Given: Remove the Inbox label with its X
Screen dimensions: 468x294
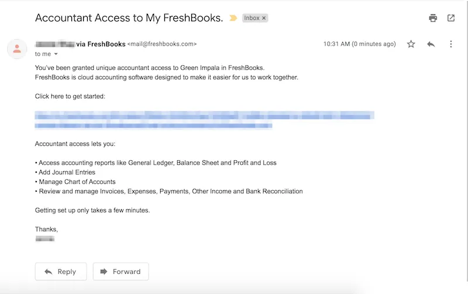Looking at the screenshot, I should click(x=264, y=18).
